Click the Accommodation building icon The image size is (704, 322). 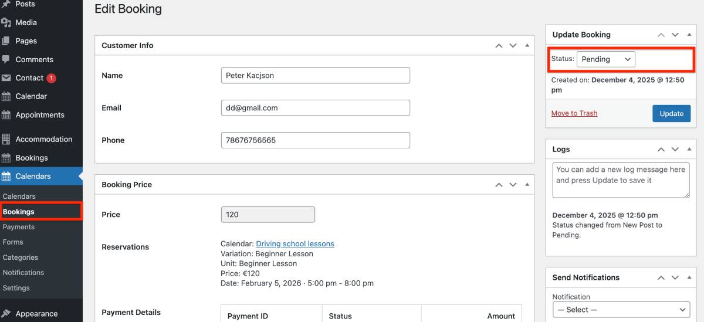coord(6,139)
